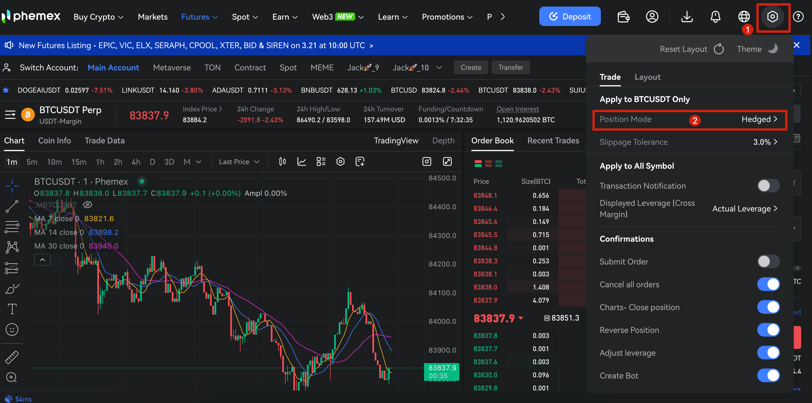Viewport: 812px width, 403px height.
Task: Click the Reset Layout refresh icon
Action: tap(719, 49)
